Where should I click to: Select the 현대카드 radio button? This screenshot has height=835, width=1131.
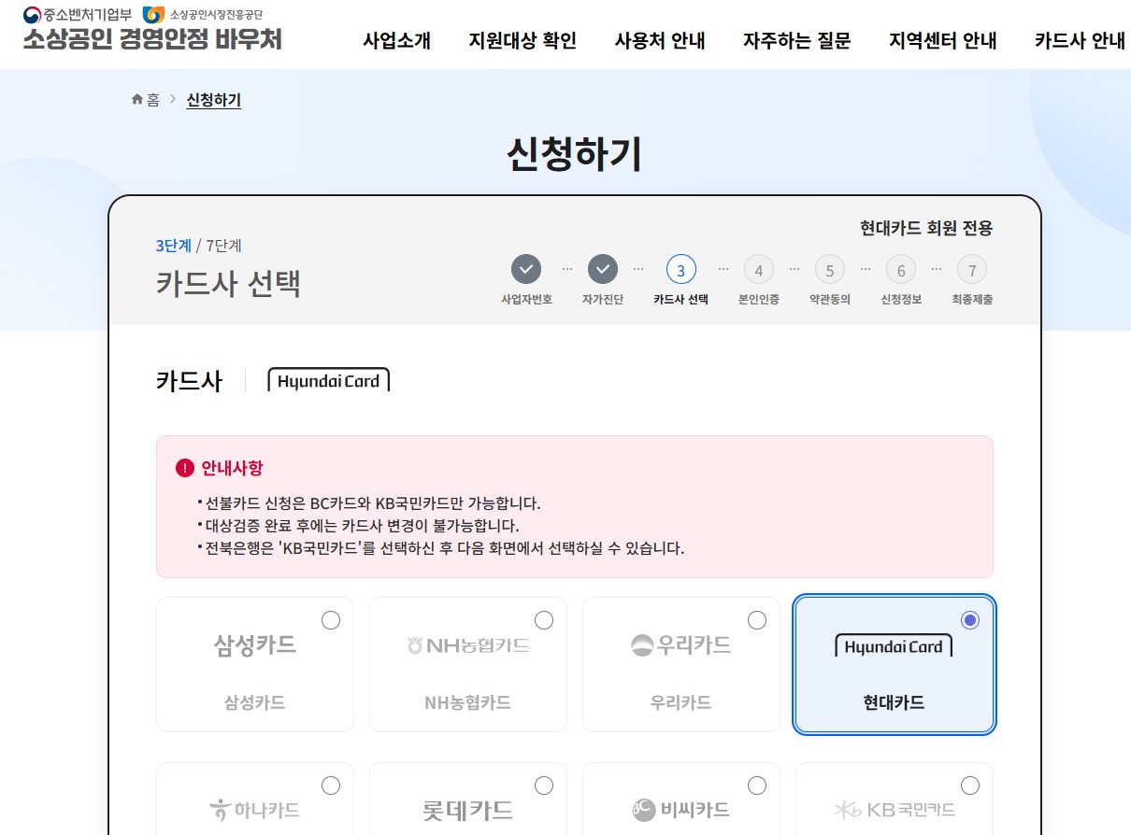pyautogui.click(x=970, y=620)
